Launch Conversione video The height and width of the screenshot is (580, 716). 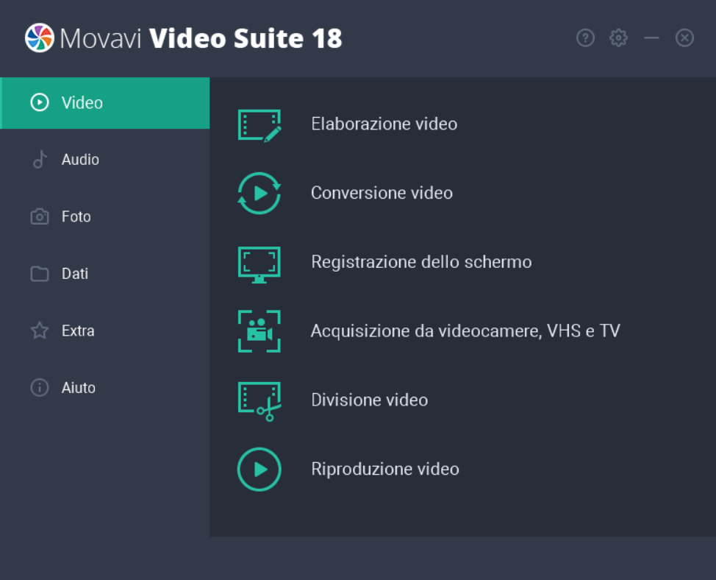click(x=382, y=193)
